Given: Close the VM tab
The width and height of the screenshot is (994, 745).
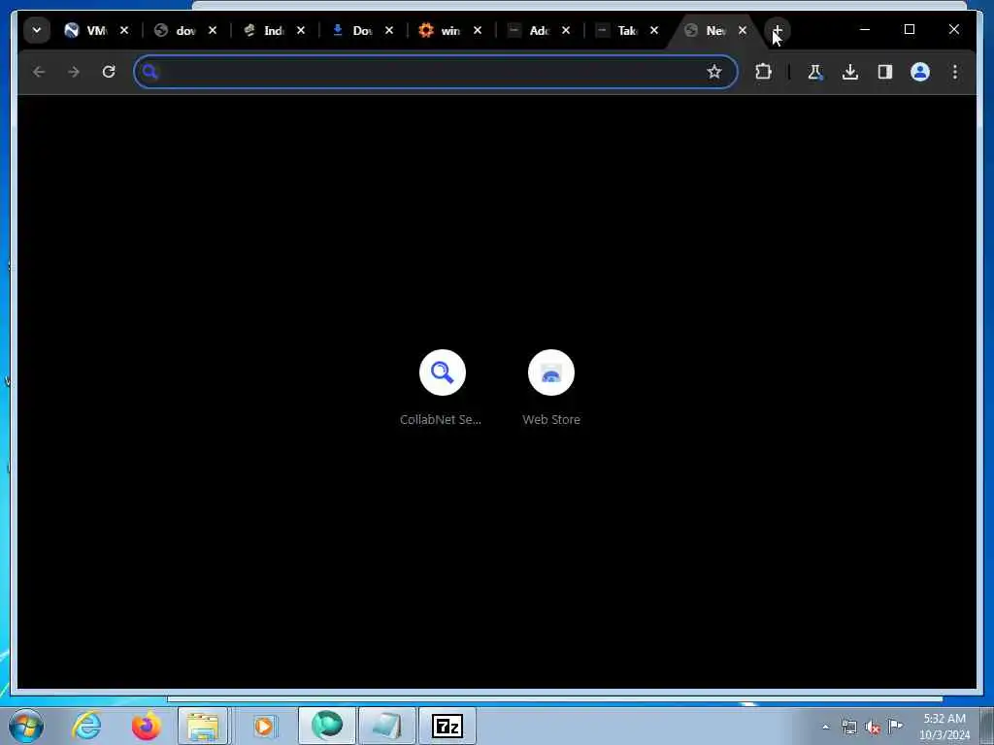Looking at the screenshot, I should (x=124, y=30).
